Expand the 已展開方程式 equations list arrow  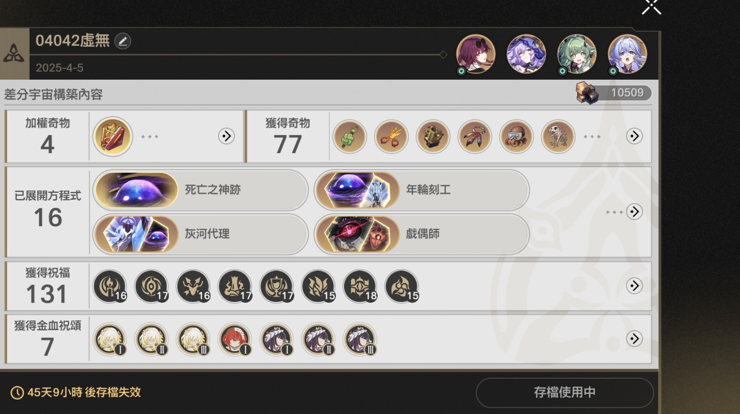(x=634, y=212)
